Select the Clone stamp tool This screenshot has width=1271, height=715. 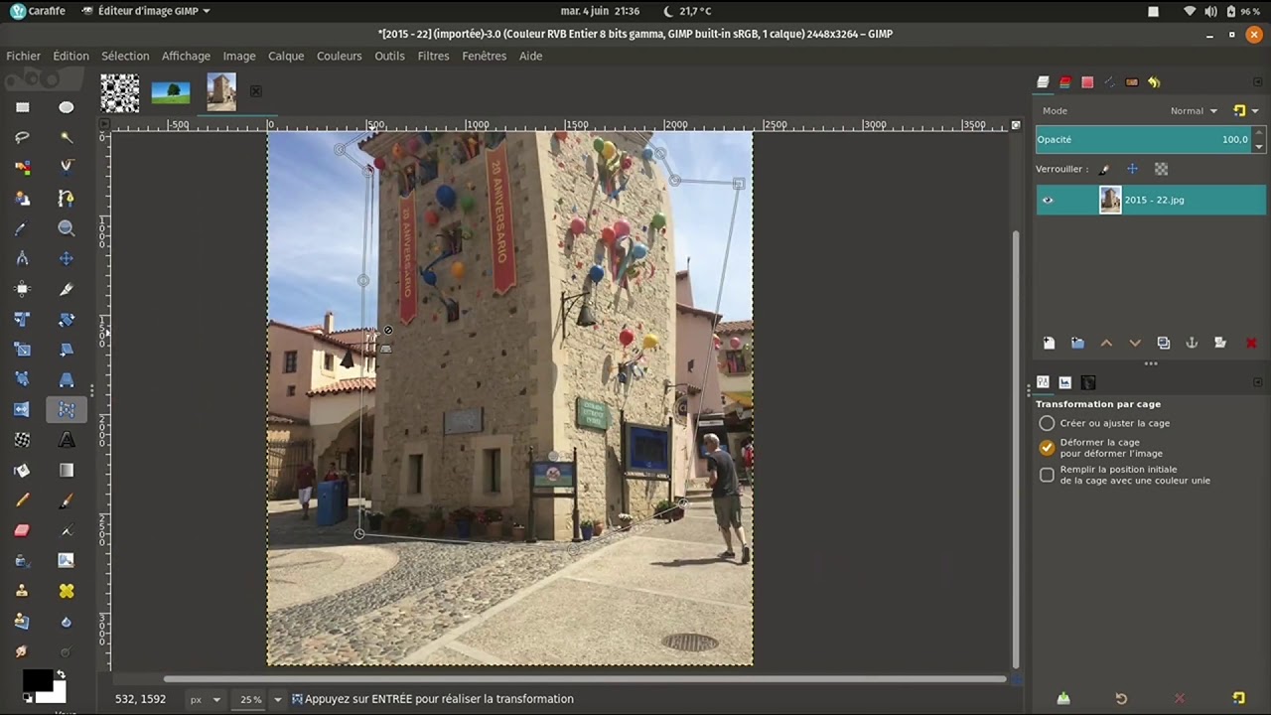(x=22, y=591)
